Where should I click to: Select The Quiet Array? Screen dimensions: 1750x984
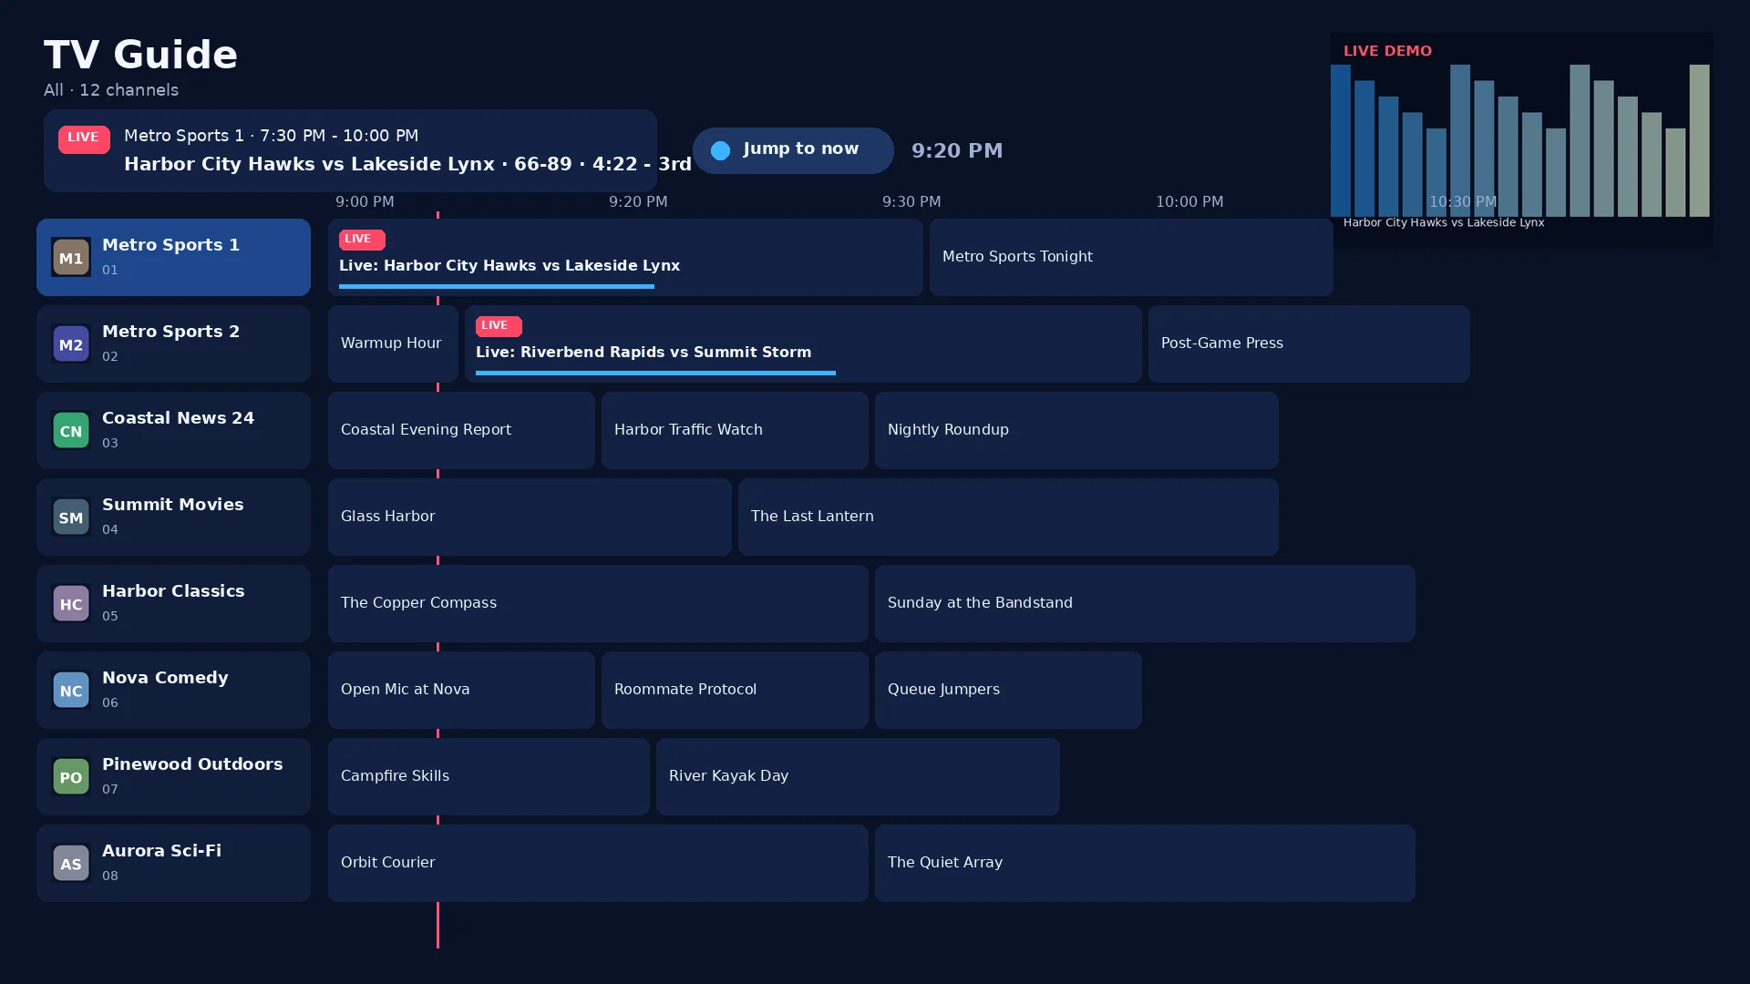pyautogui.click(x=1145, y=863)
